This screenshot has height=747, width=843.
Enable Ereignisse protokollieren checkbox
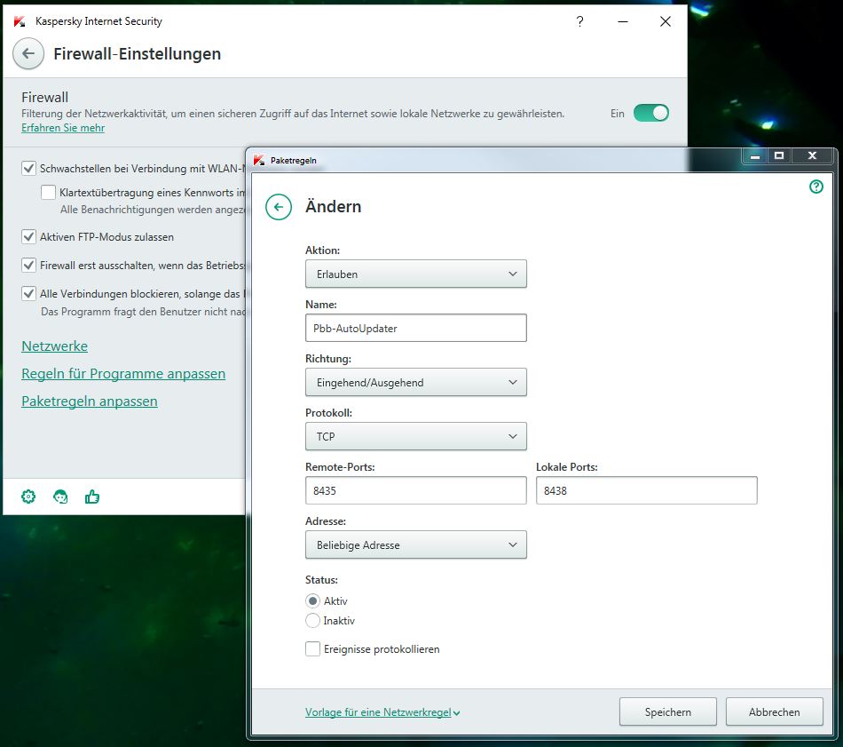[x=312, y=649]
